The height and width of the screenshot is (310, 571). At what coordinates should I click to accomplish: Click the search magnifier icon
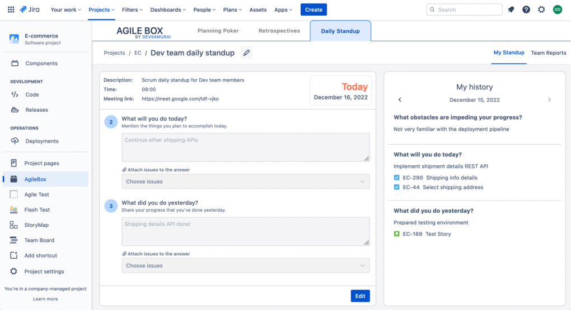(x=432, y=10)
